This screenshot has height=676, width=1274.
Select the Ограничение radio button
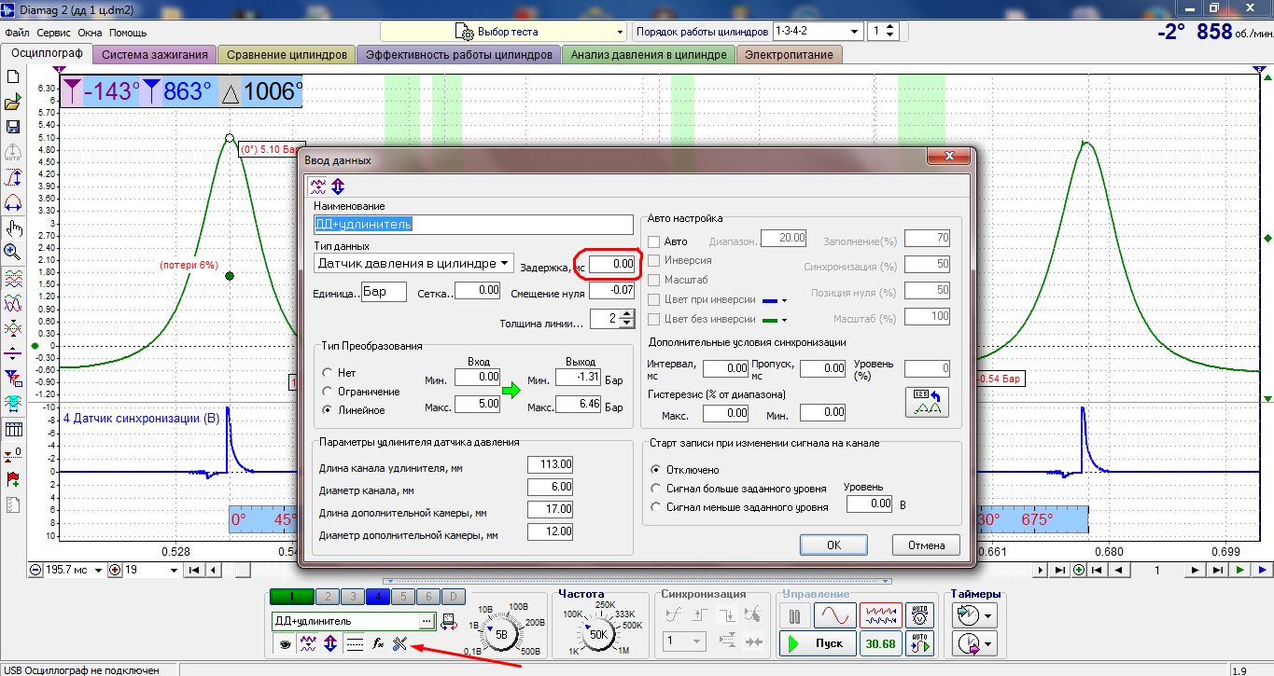click(x=328, y=392)
